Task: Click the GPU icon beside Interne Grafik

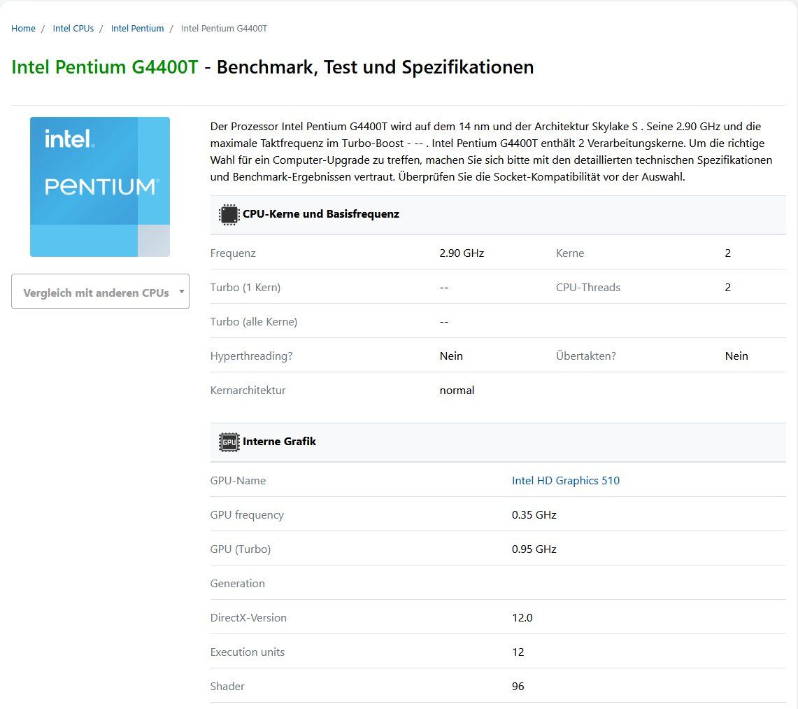Action: pos(229,442)
